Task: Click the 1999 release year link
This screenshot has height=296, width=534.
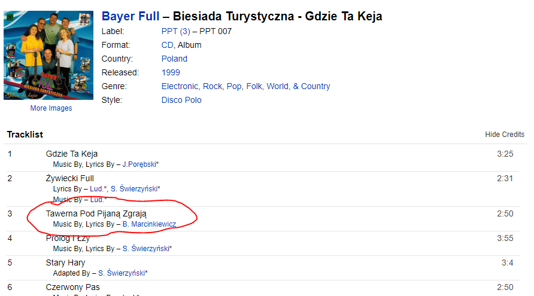Action: [171, 72]
